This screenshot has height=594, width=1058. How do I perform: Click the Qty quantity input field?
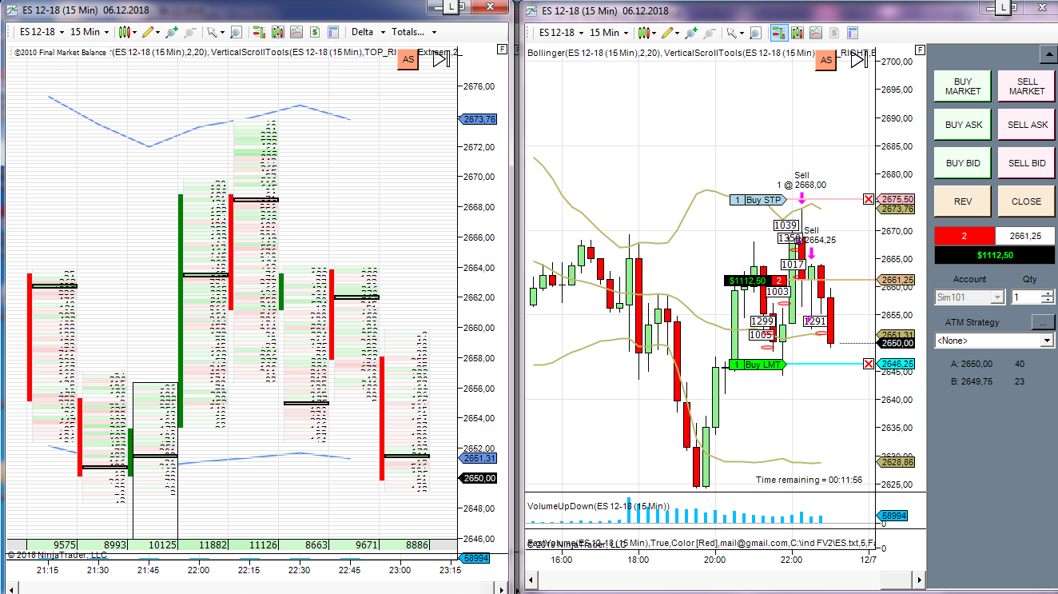tap(1026, 297)
